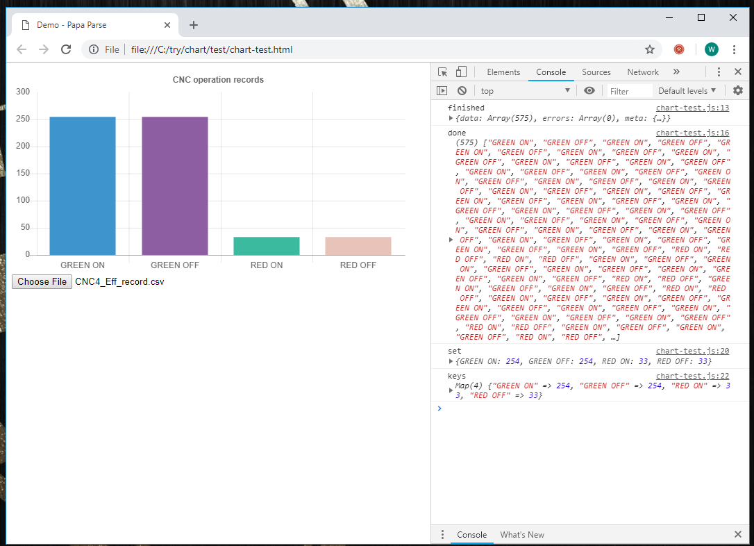Maximize the Chrome window
This screenshot has height=546, width=754.
701,17
